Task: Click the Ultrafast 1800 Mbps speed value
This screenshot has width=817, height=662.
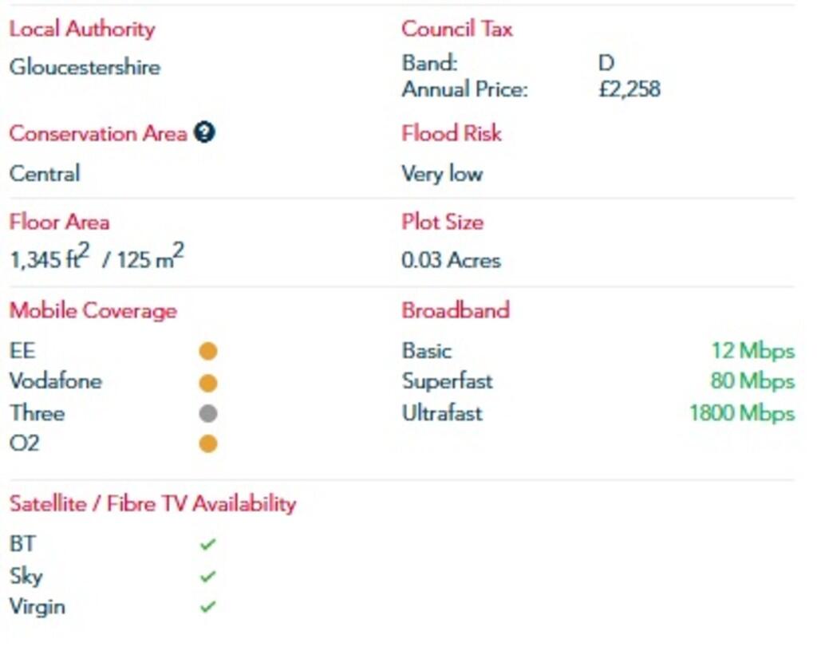Action: pos(742,413)
